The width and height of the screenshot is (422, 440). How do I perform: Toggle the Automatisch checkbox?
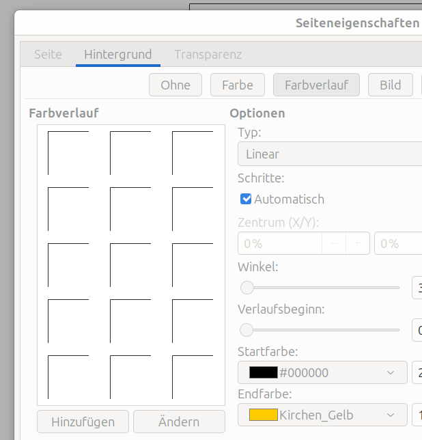tap(247, 200)
